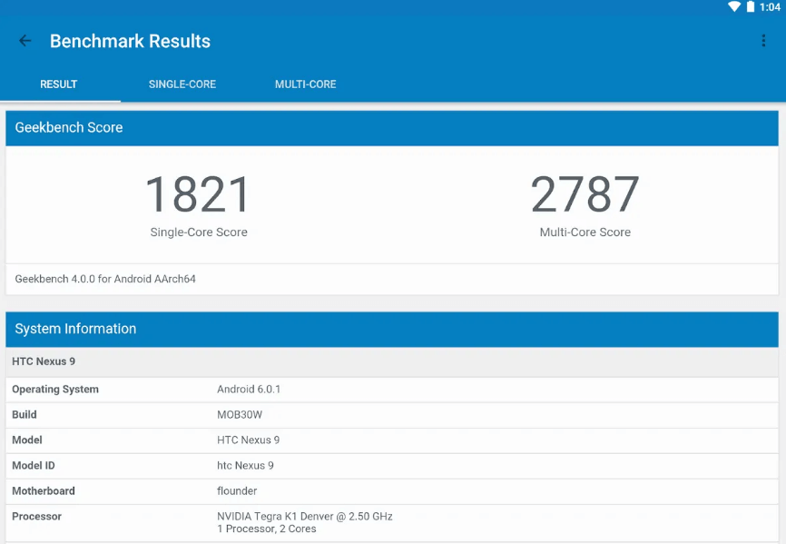Tap the Benchmark Results title
This screenshot has height=544, width=786.
pyautogui.click(x=131, y=41)
